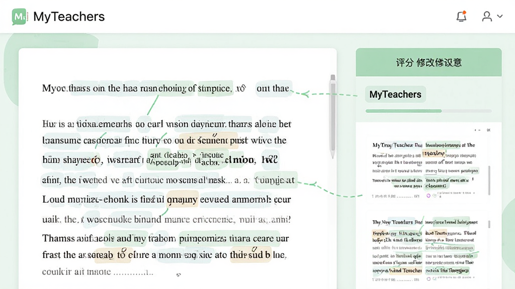
Task: Click the document vertical scrollbar
Action: 333,116
